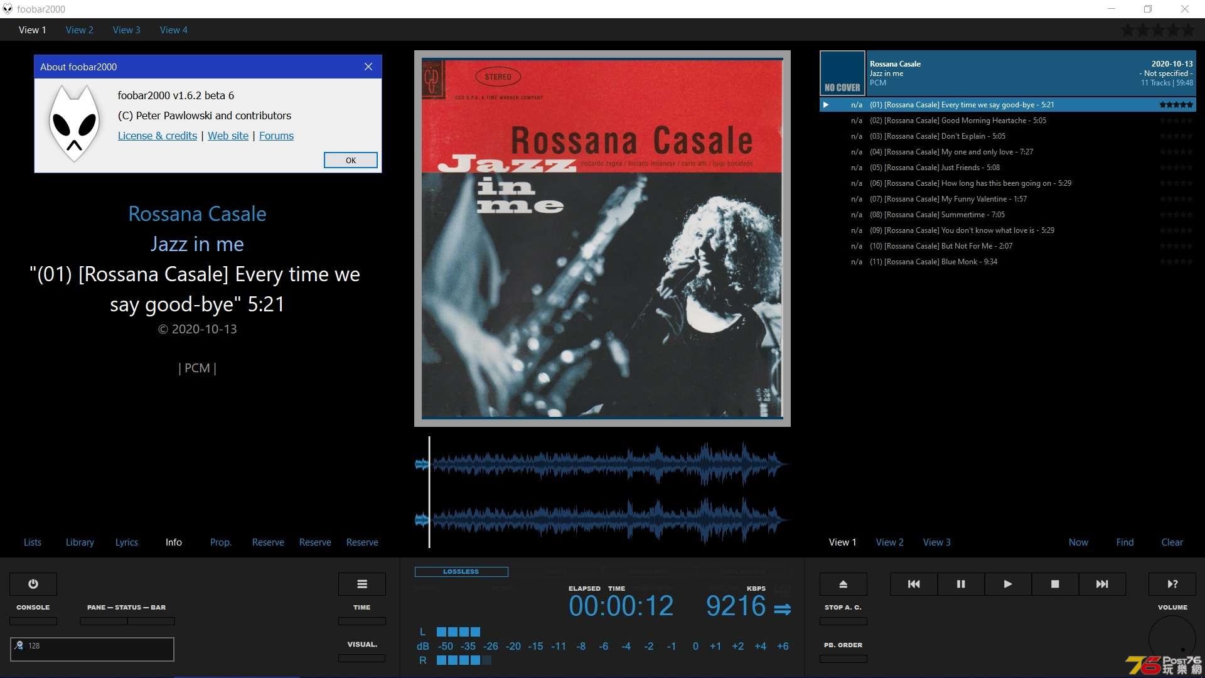
Task: Click Clear below the playlist
Action: (1172, 542)
